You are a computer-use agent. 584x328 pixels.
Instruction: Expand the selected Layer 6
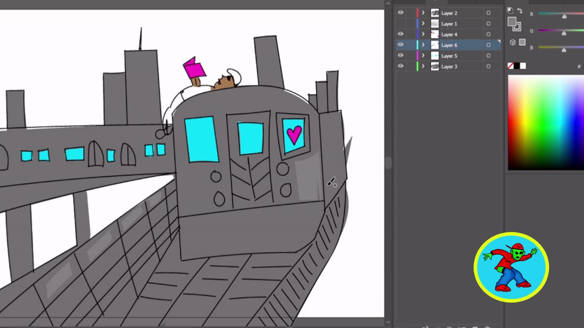[423, 45]
